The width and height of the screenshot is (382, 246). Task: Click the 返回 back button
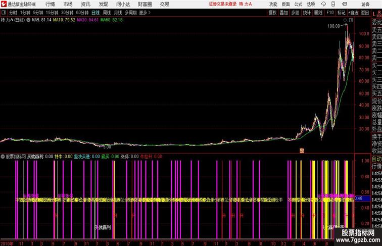365,13
